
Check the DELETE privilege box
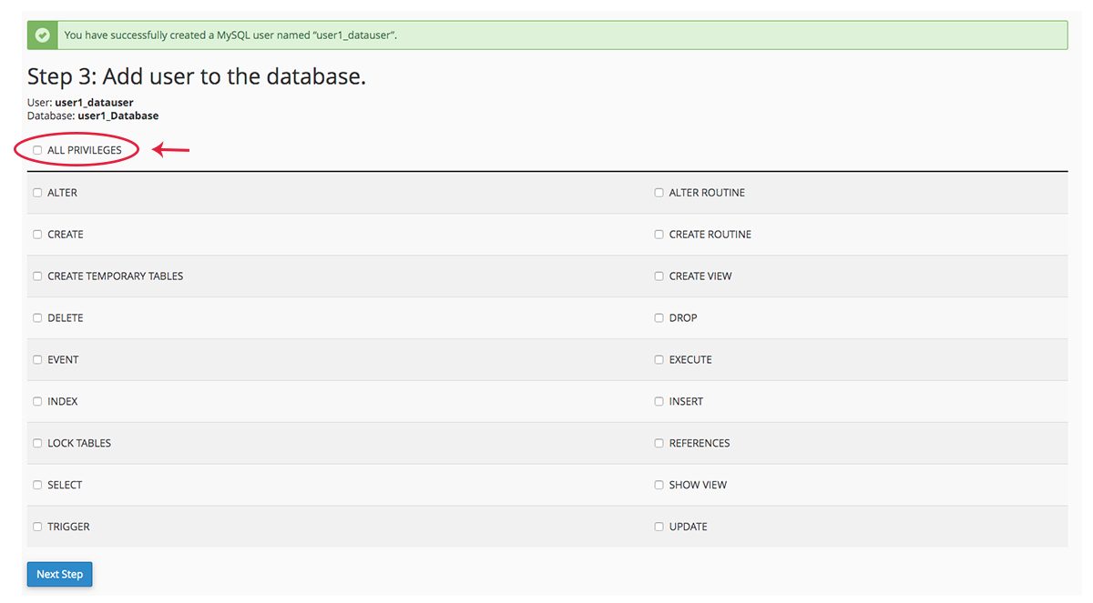(37, 318)
